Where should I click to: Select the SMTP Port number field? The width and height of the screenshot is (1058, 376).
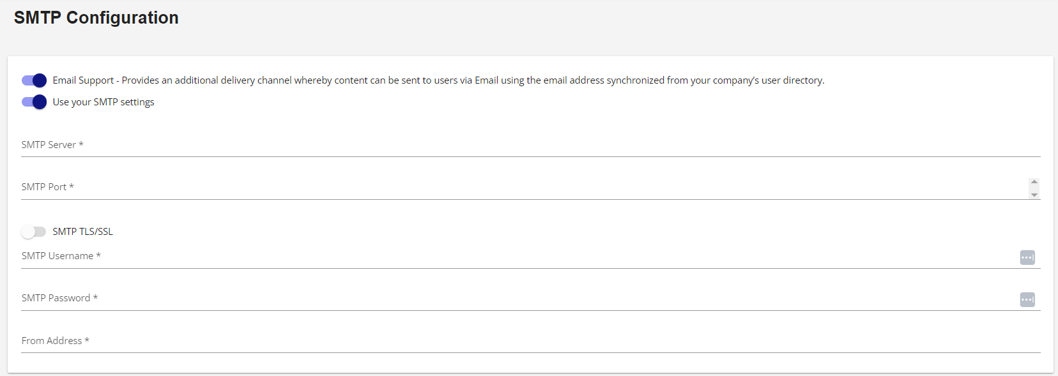524,188
